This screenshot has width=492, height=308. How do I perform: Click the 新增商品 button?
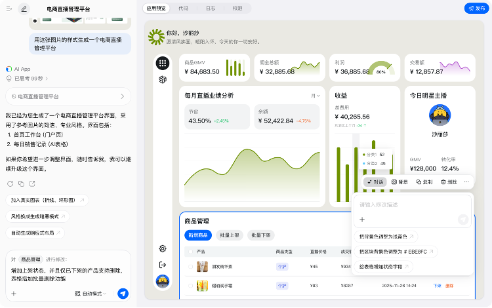click(198, 235)
